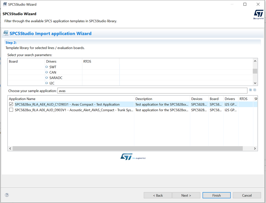Click the search parameters vertical scrollbar thumb
266x203 pixels.
click(x=255, y=71)
